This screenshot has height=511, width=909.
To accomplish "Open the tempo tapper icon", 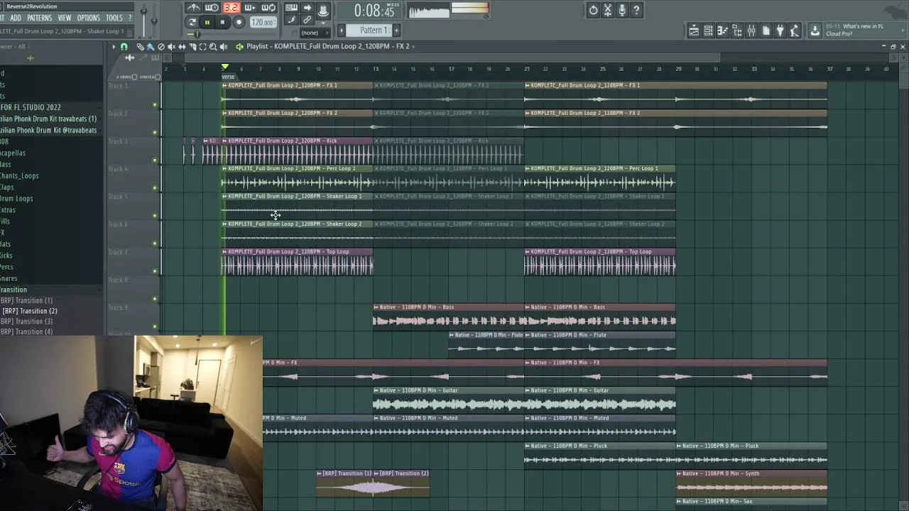I will (x=794, y=31).
